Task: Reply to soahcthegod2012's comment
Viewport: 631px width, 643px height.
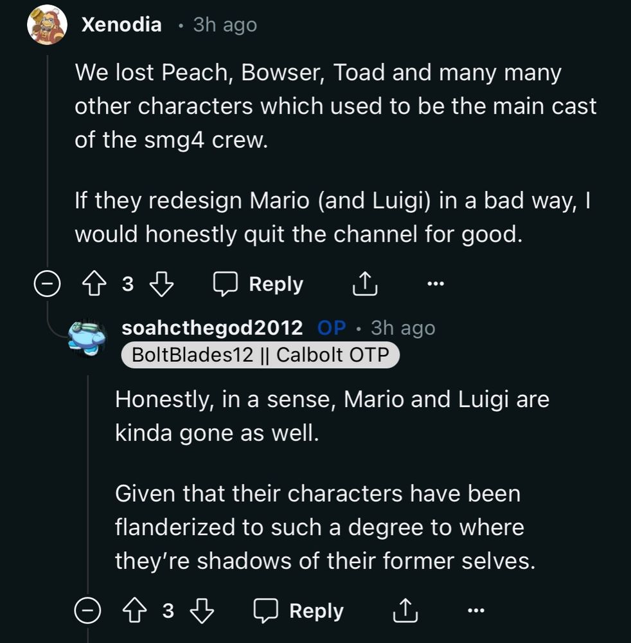Action: [x=299, y=611]
